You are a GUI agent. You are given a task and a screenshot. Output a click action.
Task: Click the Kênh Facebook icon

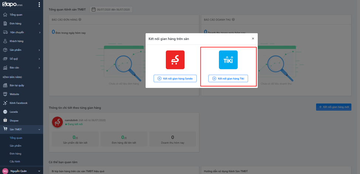click(5, 103)
